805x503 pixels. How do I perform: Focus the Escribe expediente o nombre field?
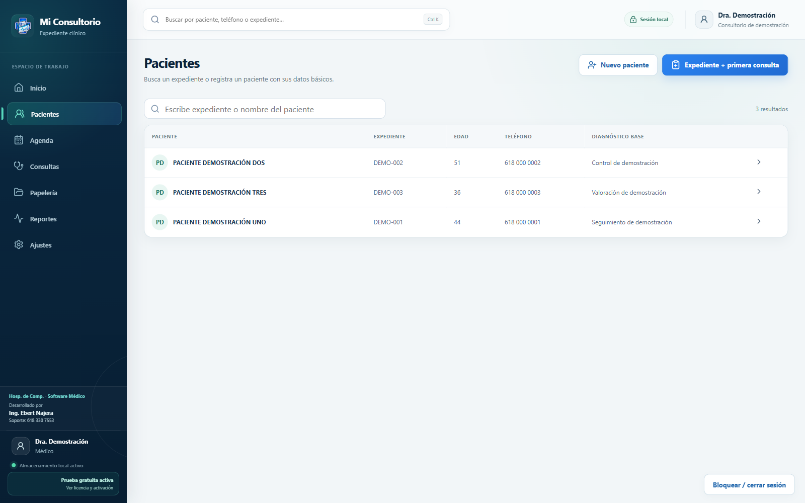click(x=265, y=109)
